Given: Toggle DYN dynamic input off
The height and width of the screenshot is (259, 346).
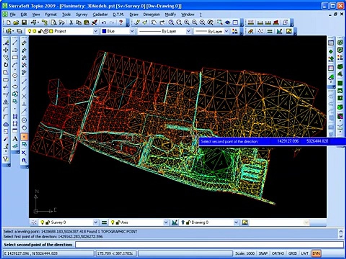Looking at the screenshot, I should coord(316,254).
